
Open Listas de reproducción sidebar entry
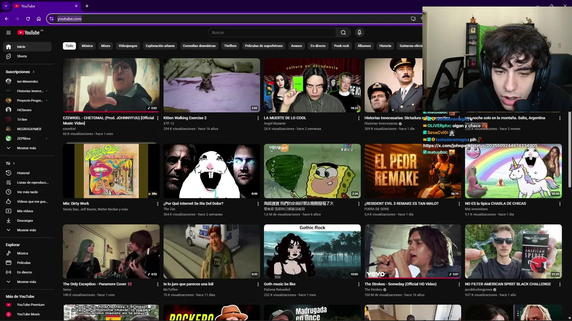[x=28, y=182]
